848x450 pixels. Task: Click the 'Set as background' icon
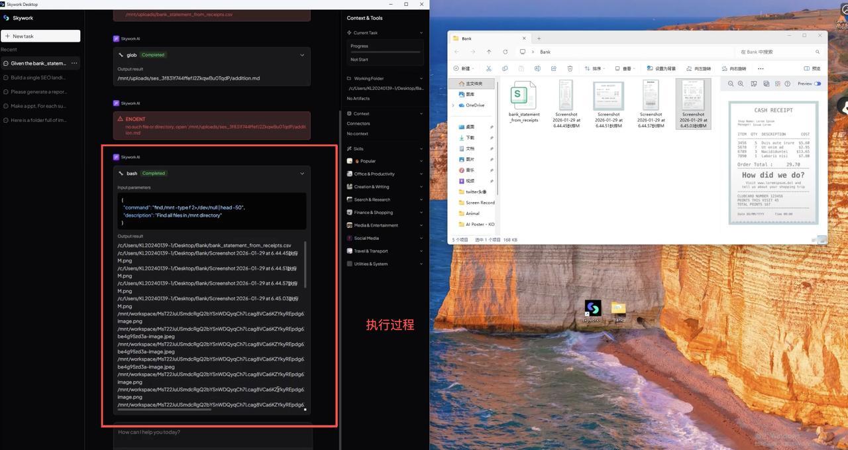(x=661, y=68)
